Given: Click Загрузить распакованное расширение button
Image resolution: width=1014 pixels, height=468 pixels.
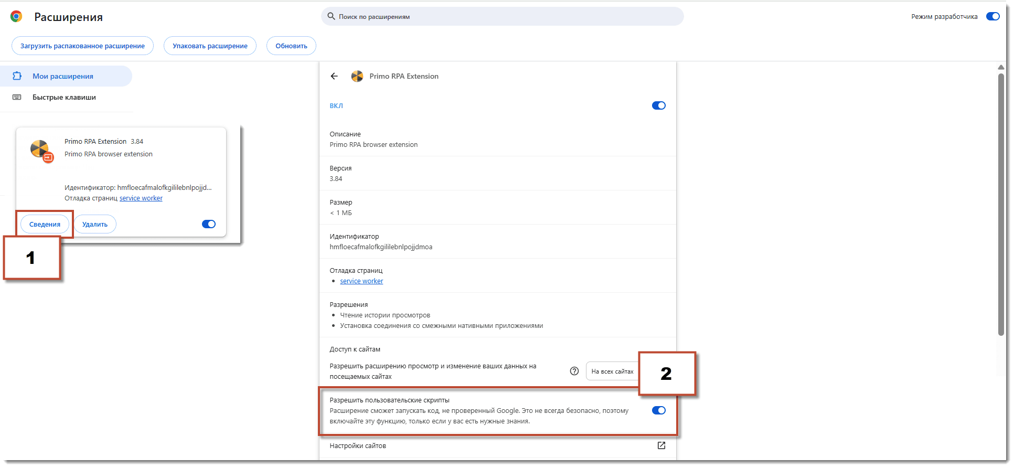Looking at the screenshot, I should [x=82, y=46].
